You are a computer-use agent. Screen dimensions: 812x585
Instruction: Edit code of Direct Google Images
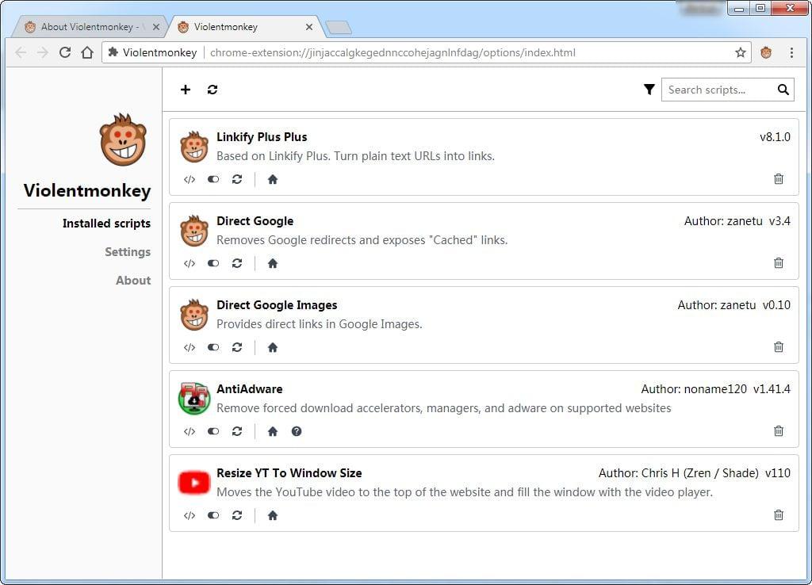(x=190, y=347)
